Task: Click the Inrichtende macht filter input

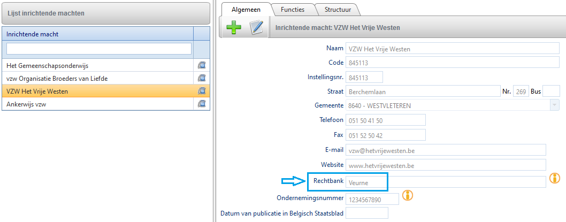Action: pos(99,49)
